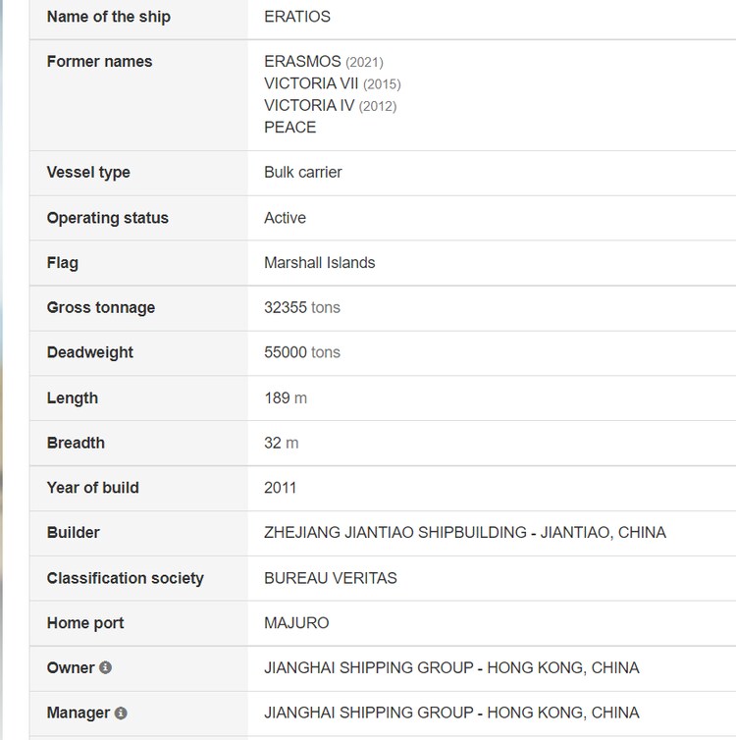Select the length value 189 m
This screenshot has width=736, height=740.
[285, 397]
